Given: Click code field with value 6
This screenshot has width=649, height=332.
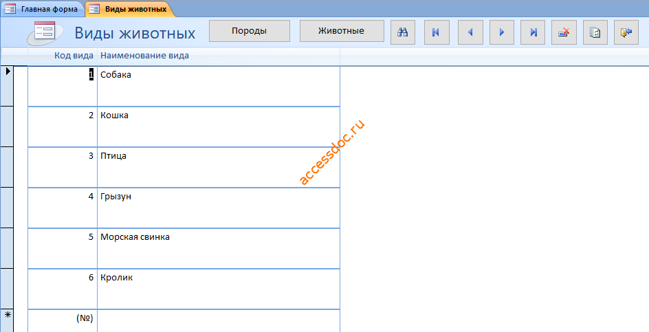Looking at the screenshot, I should coord(63,289).
